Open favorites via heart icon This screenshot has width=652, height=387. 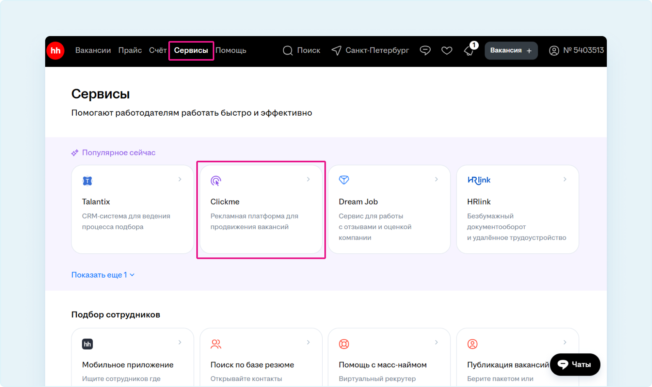[x=447, y=50]
